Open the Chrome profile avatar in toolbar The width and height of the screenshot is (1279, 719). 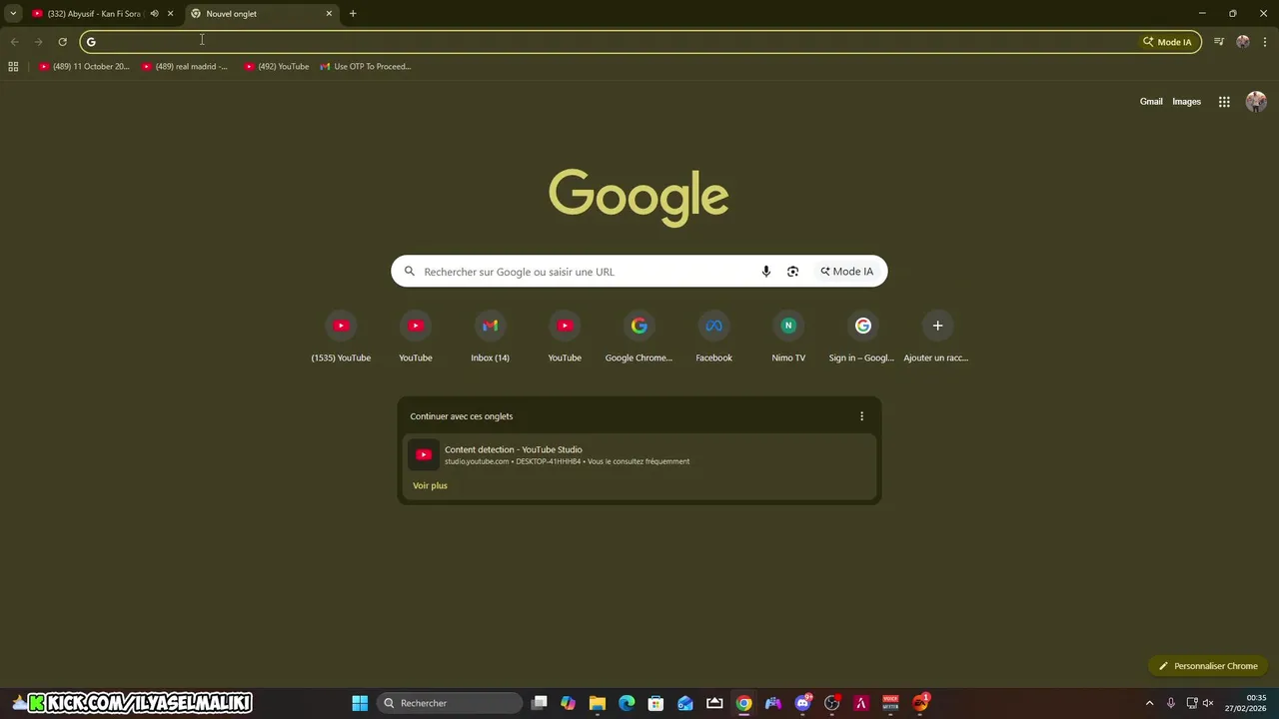click(1243, 42)
